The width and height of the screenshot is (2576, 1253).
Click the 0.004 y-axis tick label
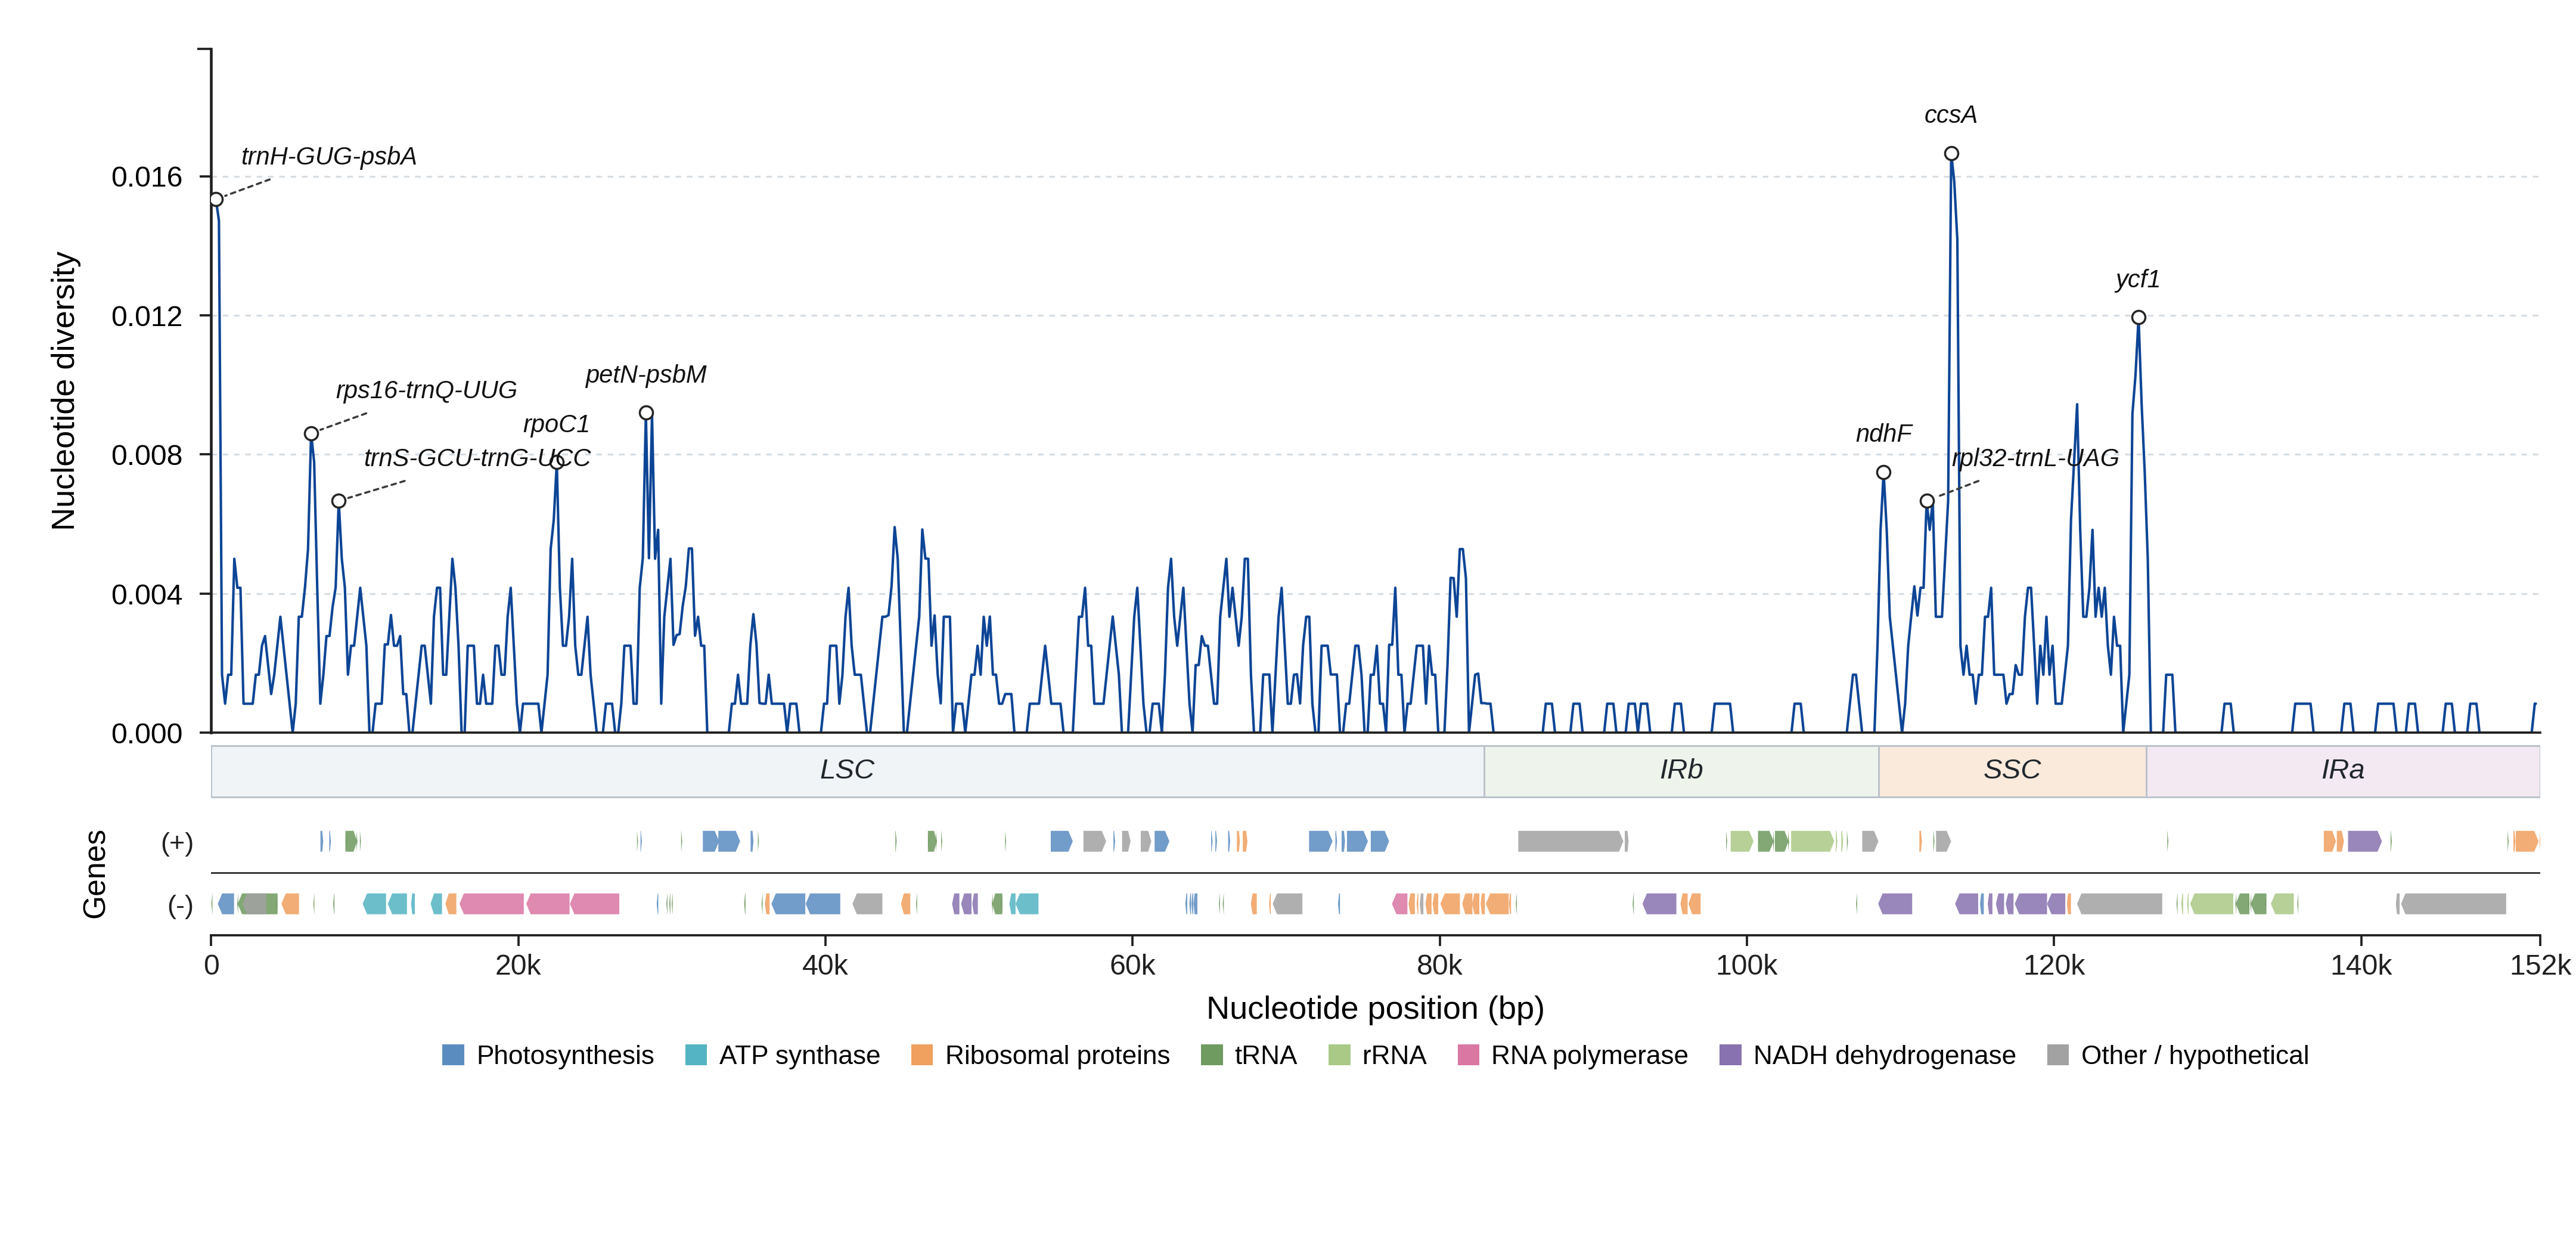coord(147,595)
